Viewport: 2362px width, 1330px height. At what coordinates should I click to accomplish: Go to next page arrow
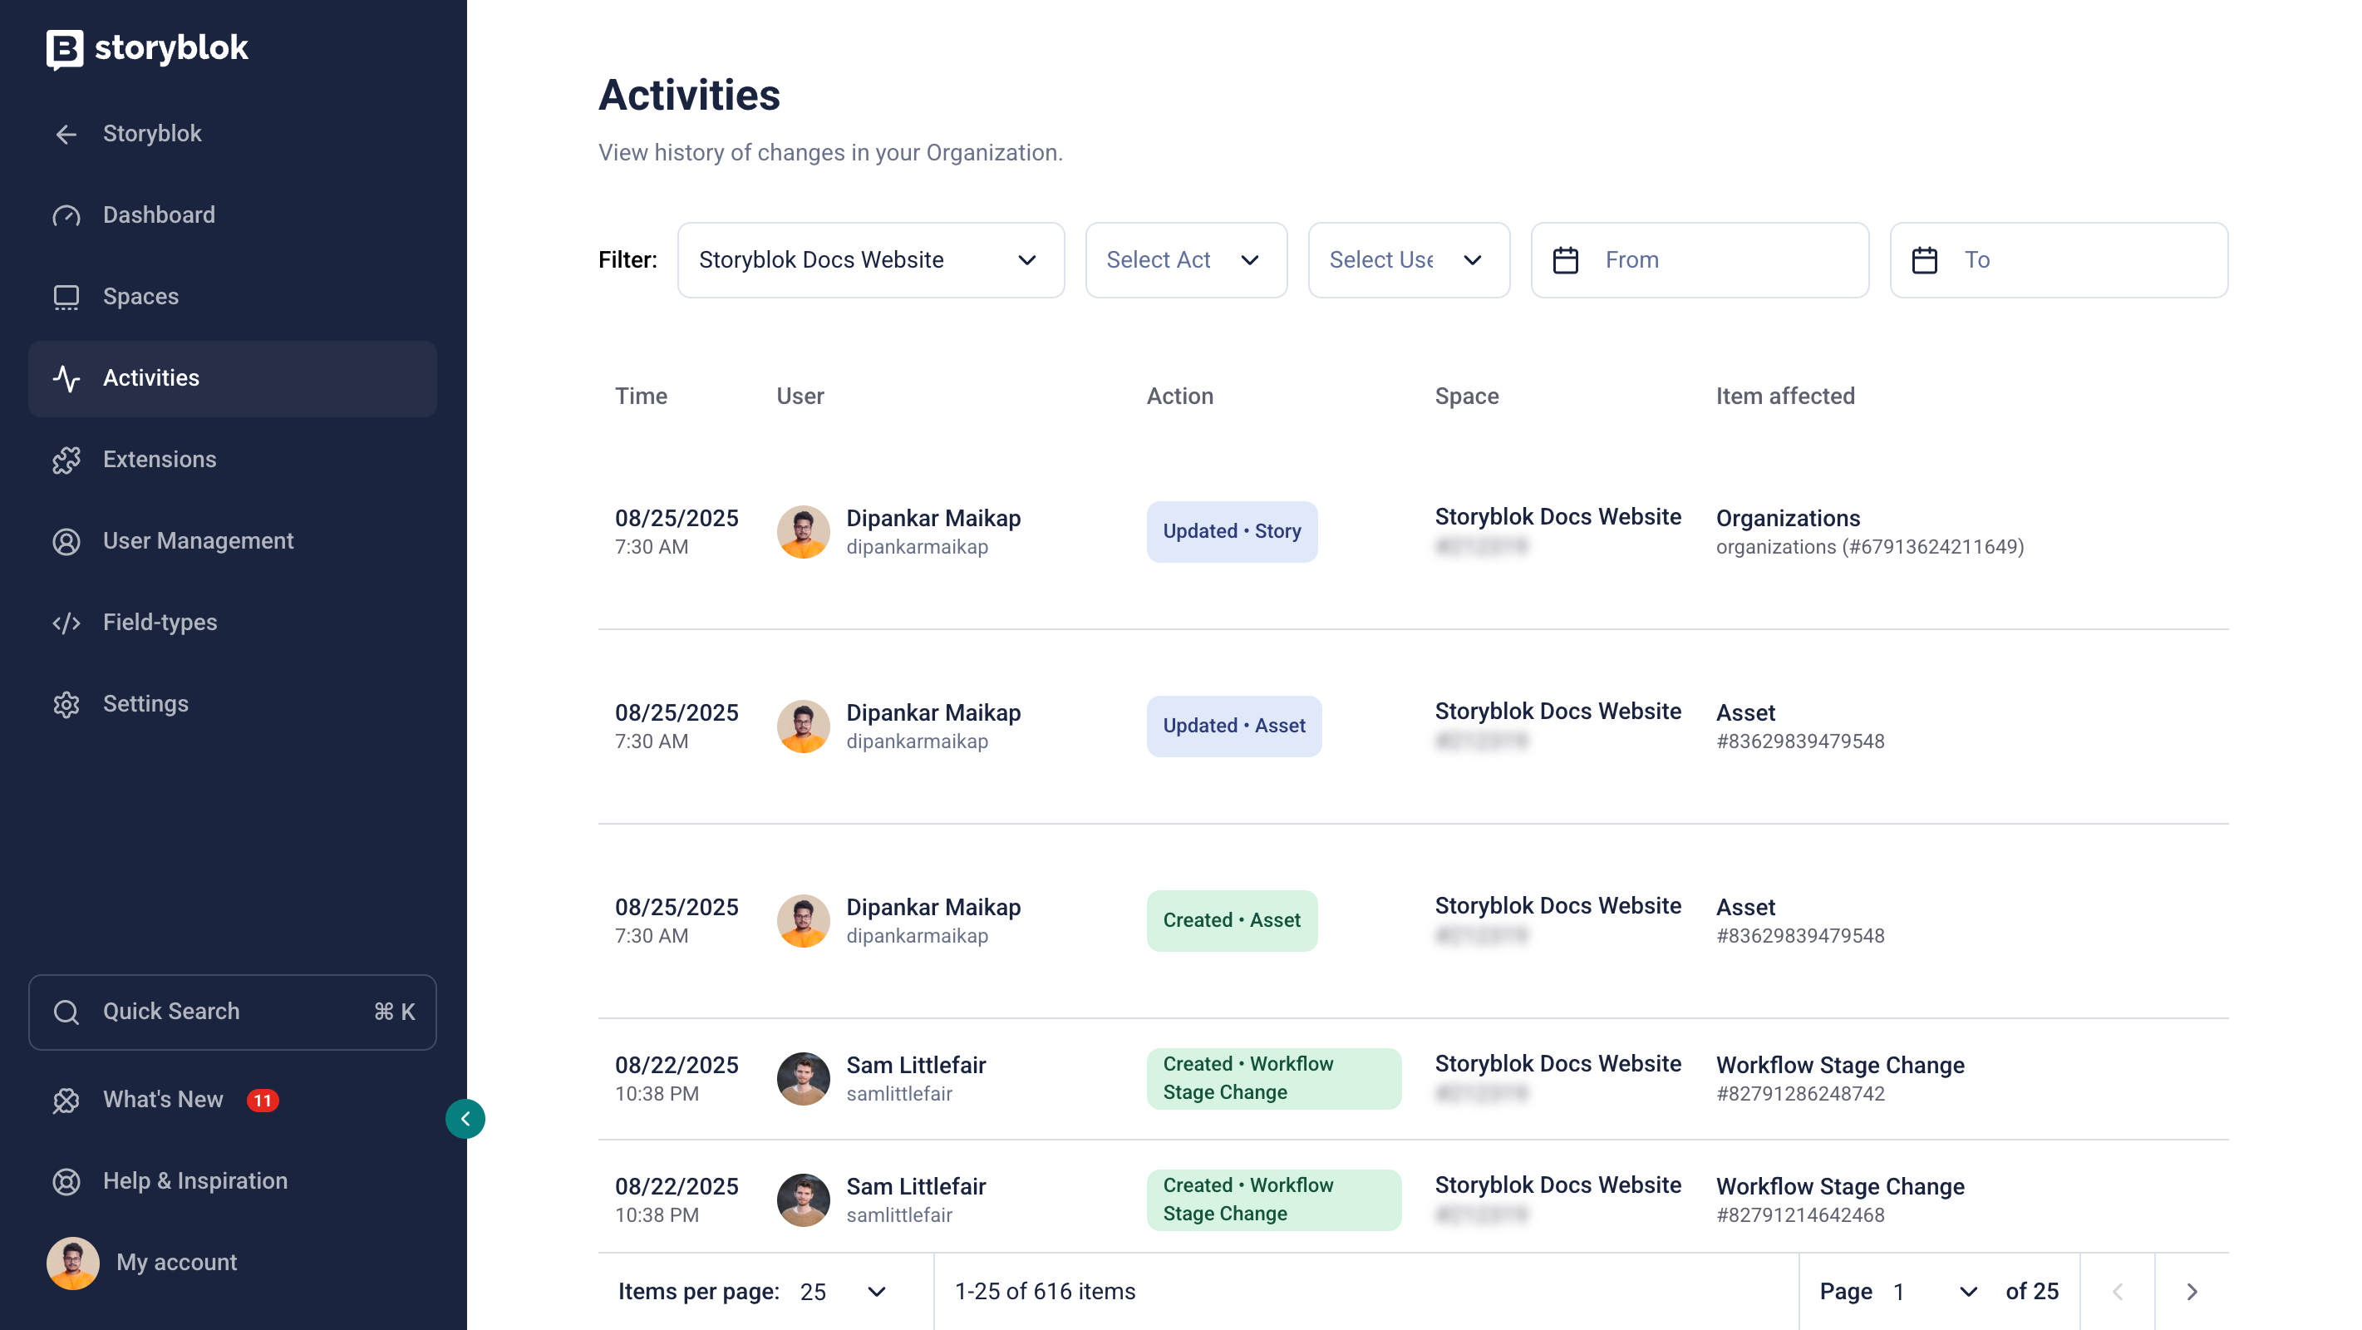click(2192, 1292)
